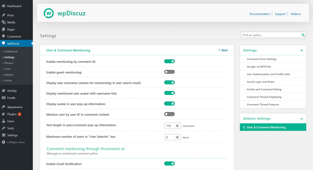The image size is (313, 170).
Task: Open Phrases submenu item under wpDiscuz
Action: pos(9,63)
